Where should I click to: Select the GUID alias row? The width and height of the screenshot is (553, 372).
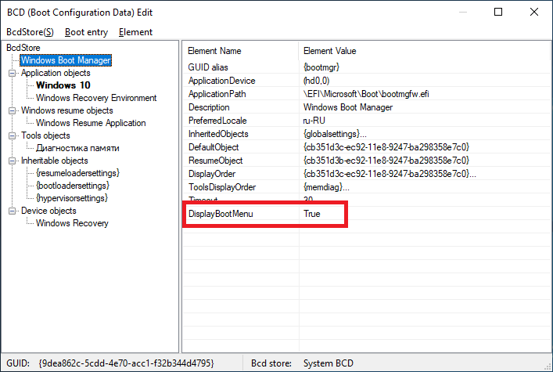point(367,67)
